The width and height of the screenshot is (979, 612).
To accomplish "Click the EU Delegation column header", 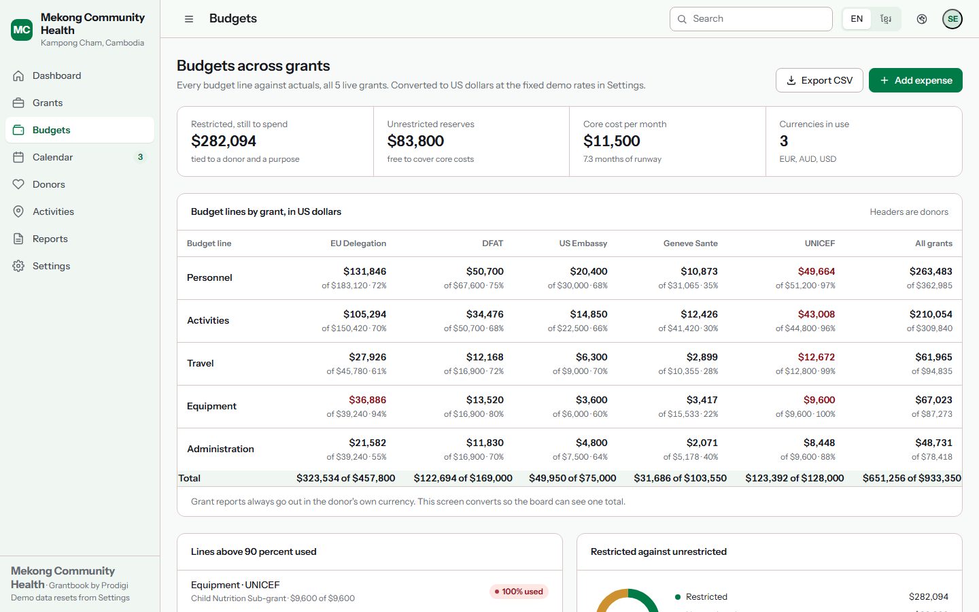I will (x=358, y=243).
